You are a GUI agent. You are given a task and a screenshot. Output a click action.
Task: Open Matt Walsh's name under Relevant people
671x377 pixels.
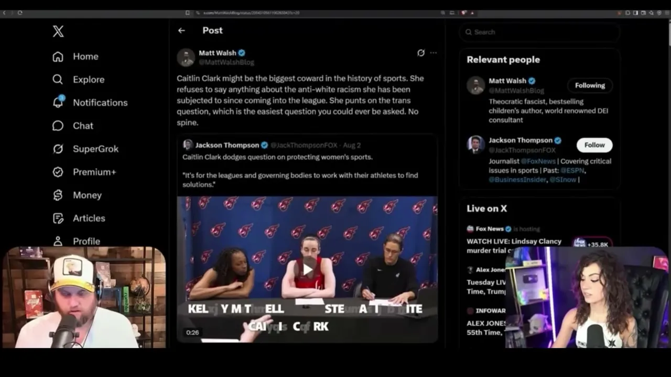click(x=507, y=81)
